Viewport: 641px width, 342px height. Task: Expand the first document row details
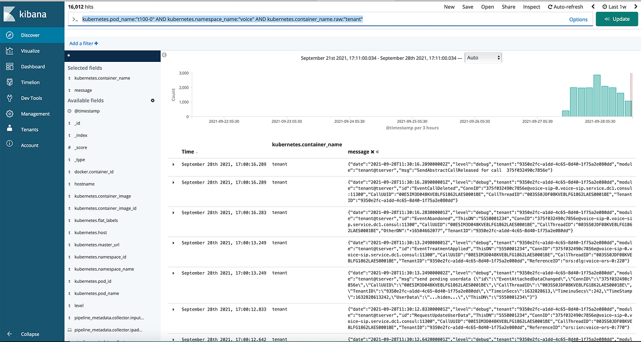[172, 164]
